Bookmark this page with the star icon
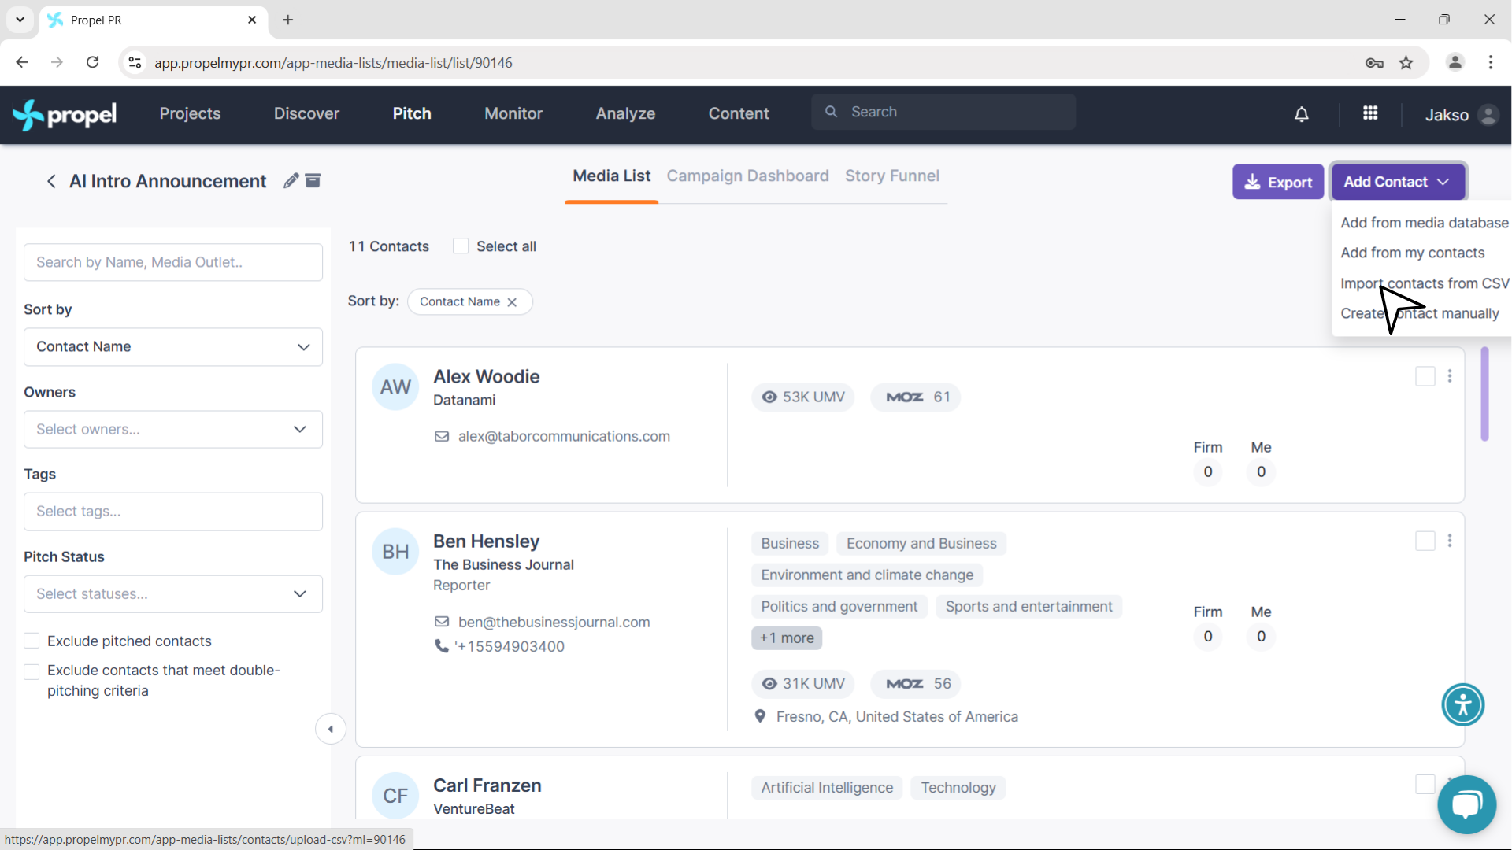The image size is (1512, 850). point(1406,63)
